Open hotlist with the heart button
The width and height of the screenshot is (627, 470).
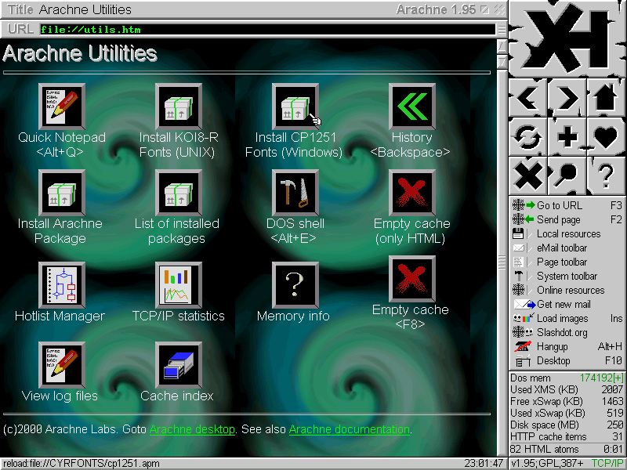[x=606, y=136]
